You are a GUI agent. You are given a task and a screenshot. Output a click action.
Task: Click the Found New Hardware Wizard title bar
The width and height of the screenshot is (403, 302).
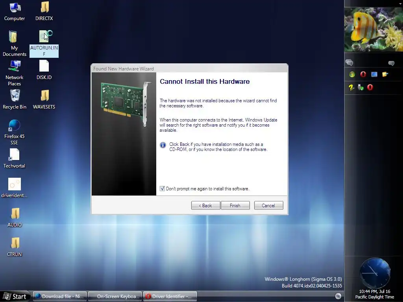click(x=189, y=68)
